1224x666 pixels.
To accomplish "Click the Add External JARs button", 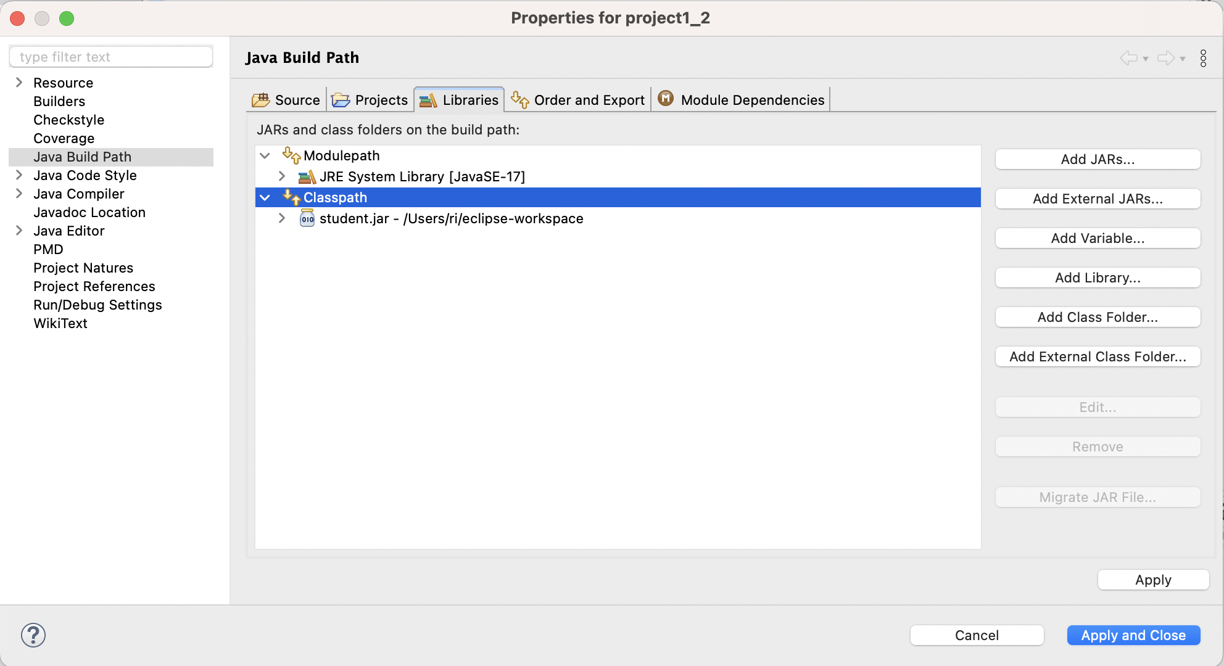I will (1098, 199).
